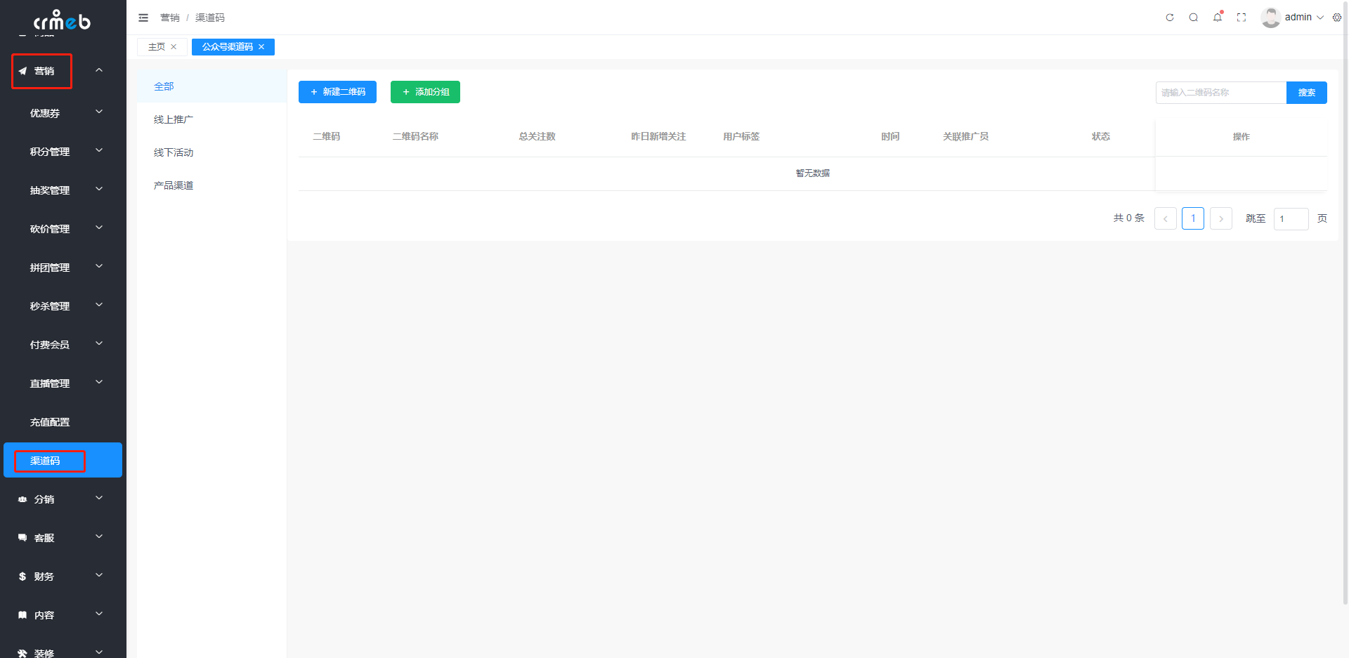The width and height of the screenshot is (1349, 658).
Task: Click the 关联推广员 column header
Action: [966, 136]
